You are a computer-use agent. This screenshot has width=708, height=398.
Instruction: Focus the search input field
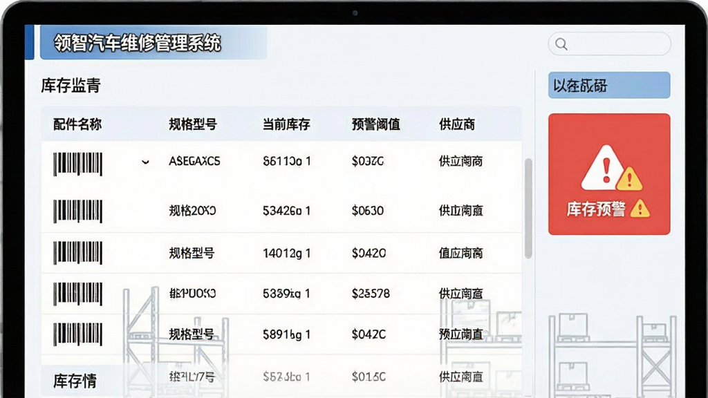click(x=610, y=44)
